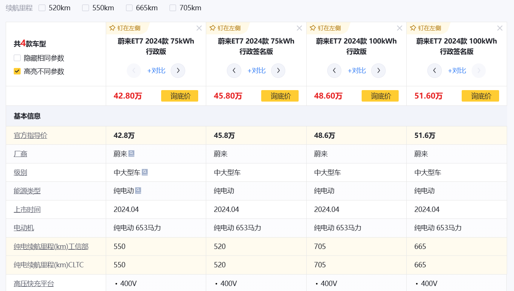Image resolution: width=514 pixels, height=291 pixels.
Task: Pin 75kWh 行政版 column to the left
Action: click(125, 28)
